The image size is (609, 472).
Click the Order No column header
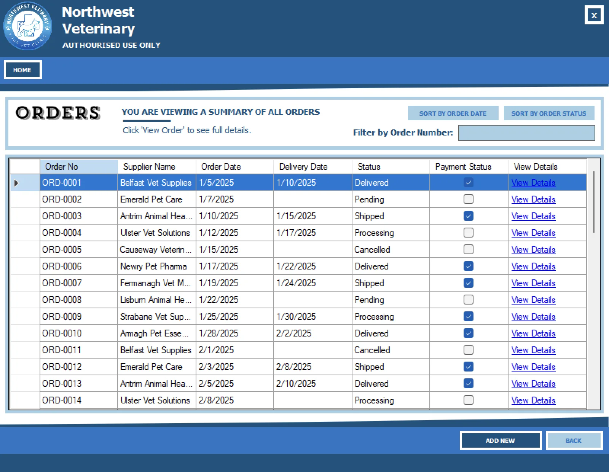point(79,167)
